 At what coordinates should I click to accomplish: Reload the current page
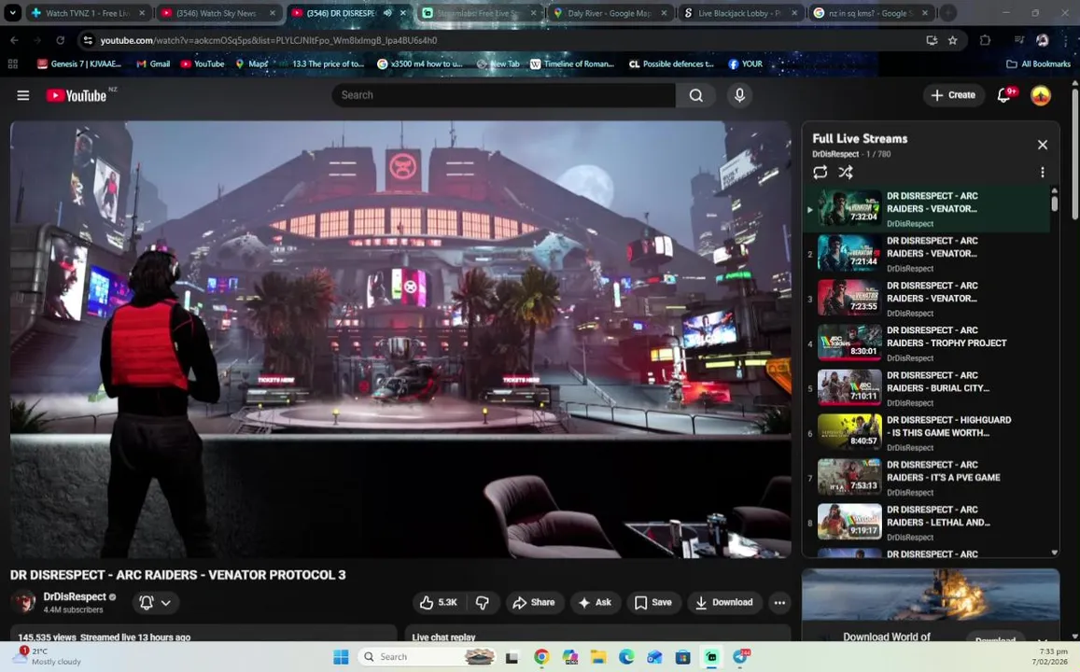(x=60, y=41)
